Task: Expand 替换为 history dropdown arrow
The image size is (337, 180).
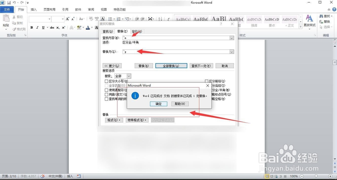Action: click(x=232, y=52)
